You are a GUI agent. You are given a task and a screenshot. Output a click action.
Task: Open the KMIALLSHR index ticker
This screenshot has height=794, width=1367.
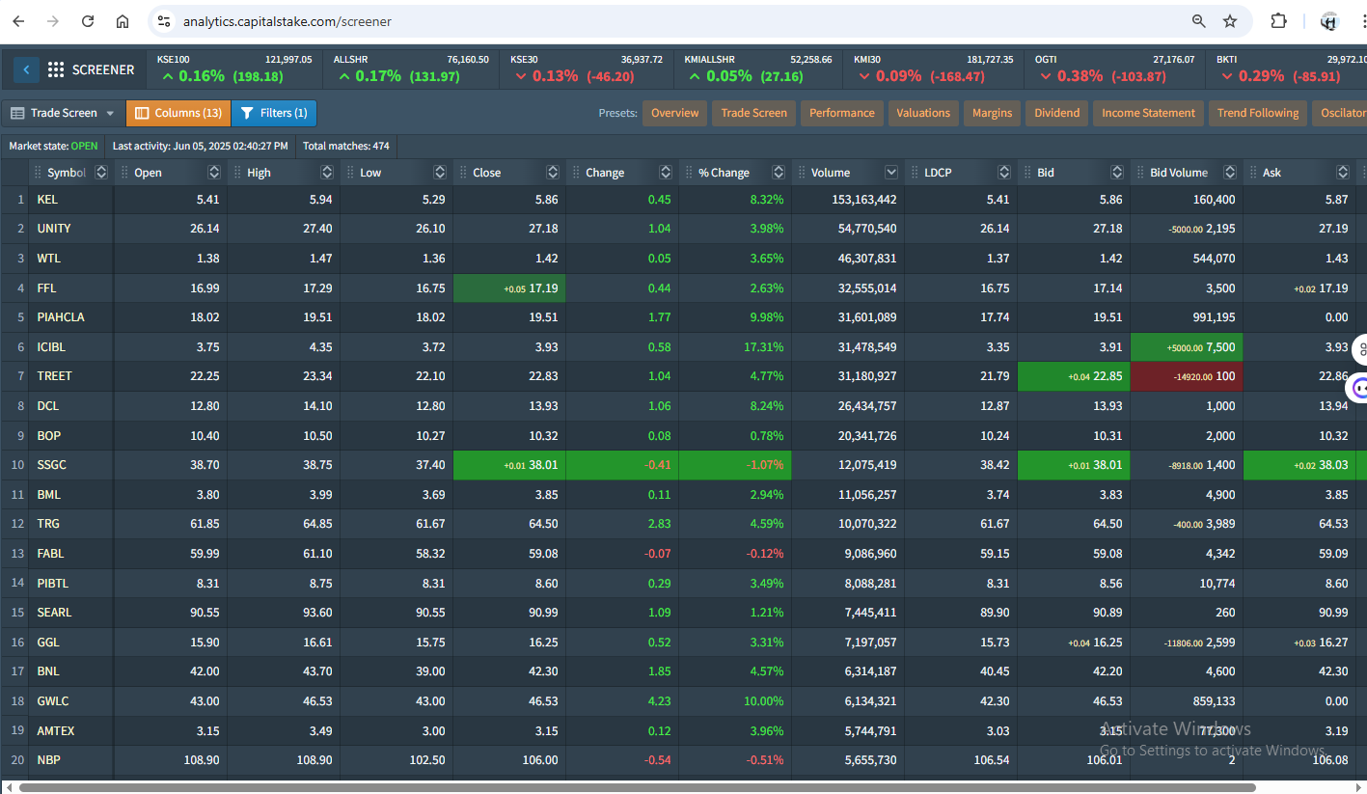pyautogui.click(x=757, y=68)
